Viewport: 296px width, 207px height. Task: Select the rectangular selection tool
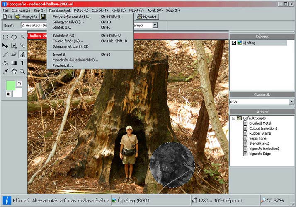(x=6, y=37)
